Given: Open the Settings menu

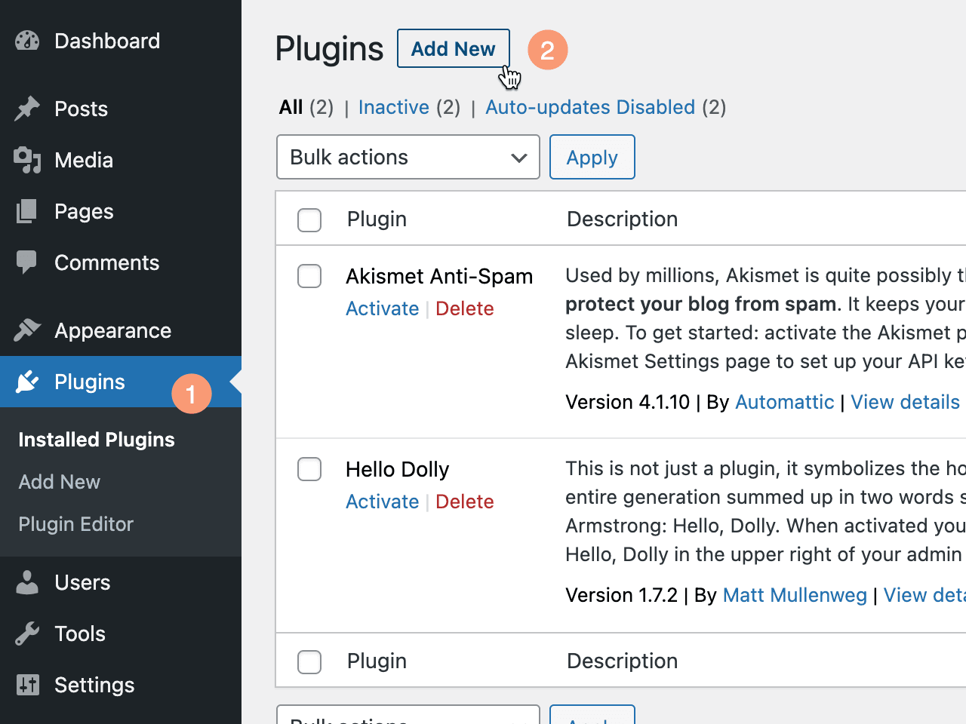Looking at the screenshot, I should [94, 685].
